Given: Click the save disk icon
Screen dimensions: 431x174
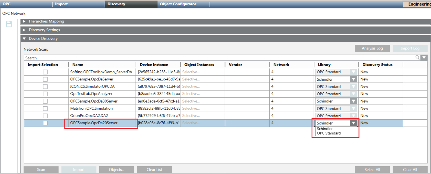Looking at the screenshot, I should coord(9,24).
